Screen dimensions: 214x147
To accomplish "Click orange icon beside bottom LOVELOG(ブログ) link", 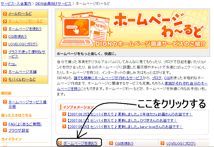I will click(162, 143).
